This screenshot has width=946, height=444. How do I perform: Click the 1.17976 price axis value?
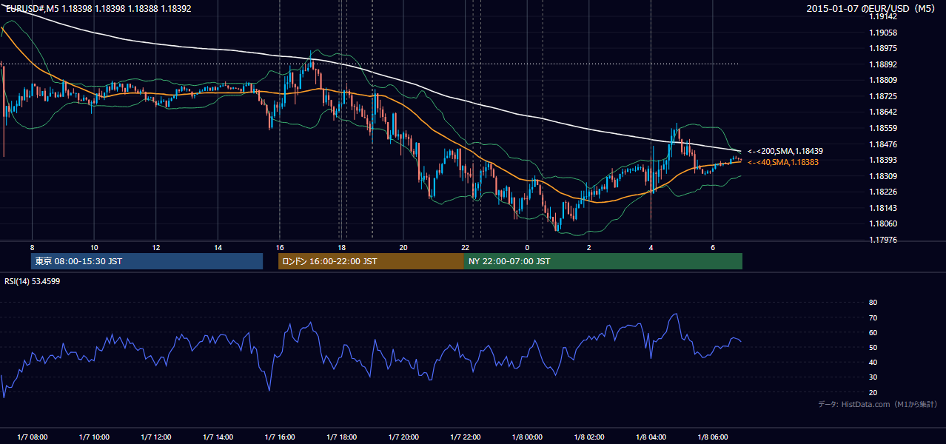pos(883,240)
